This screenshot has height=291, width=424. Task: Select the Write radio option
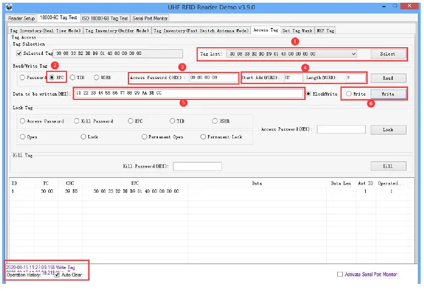click(x=349, y=94)
